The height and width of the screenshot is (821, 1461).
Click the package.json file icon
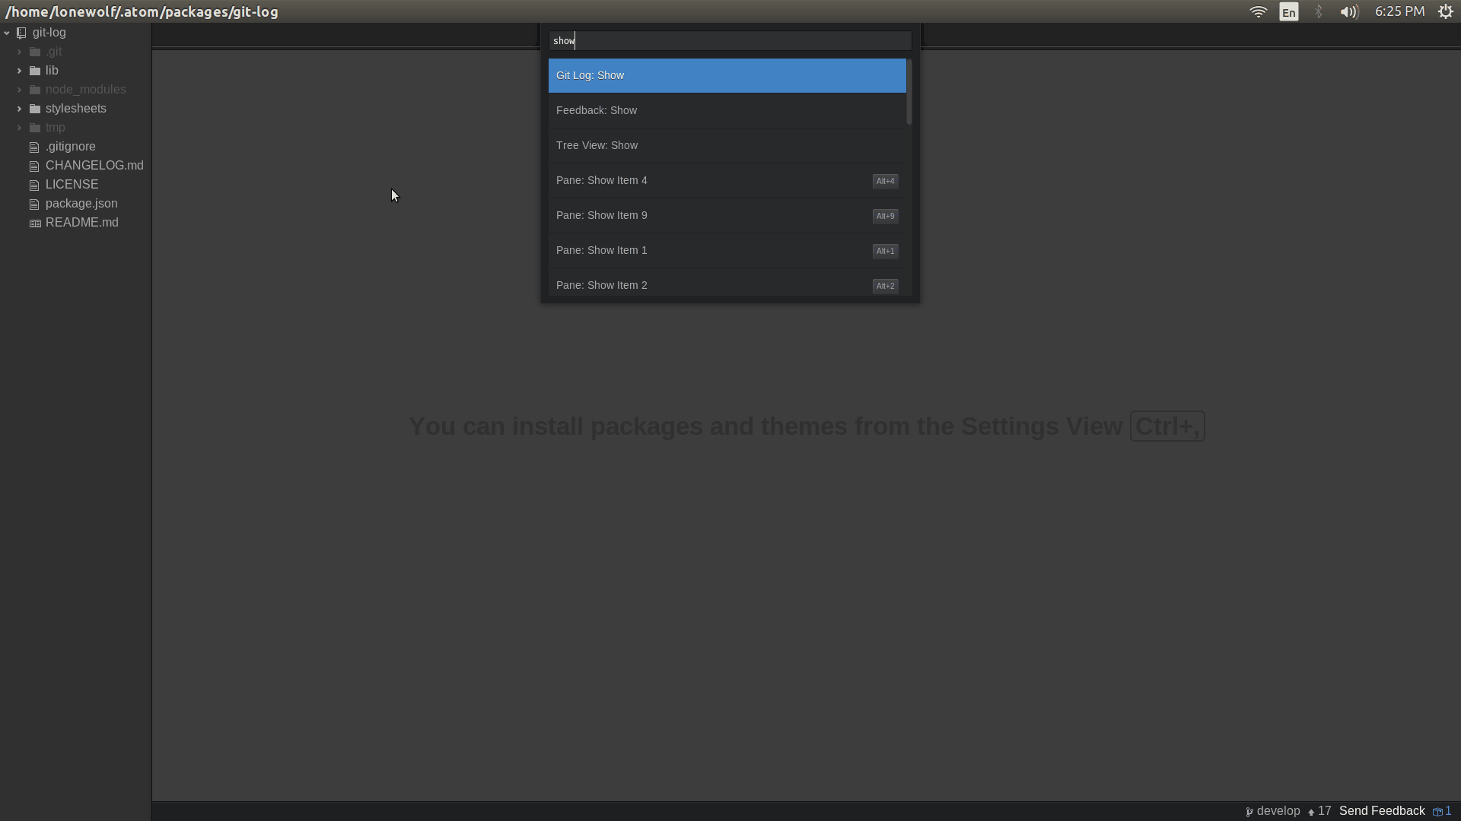tap(35, 204)
